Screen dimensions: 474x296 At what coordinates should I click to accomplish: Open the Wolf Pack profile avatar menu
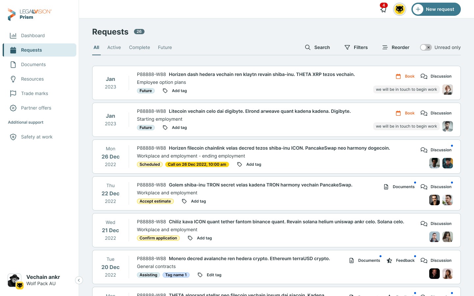click(x=400, y=9)
